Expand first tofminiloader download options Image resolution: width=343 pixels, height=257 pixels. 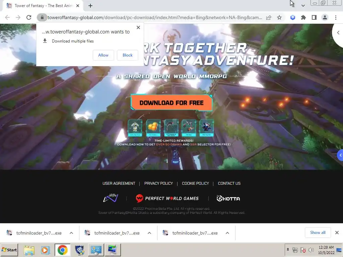pos(71,233)
